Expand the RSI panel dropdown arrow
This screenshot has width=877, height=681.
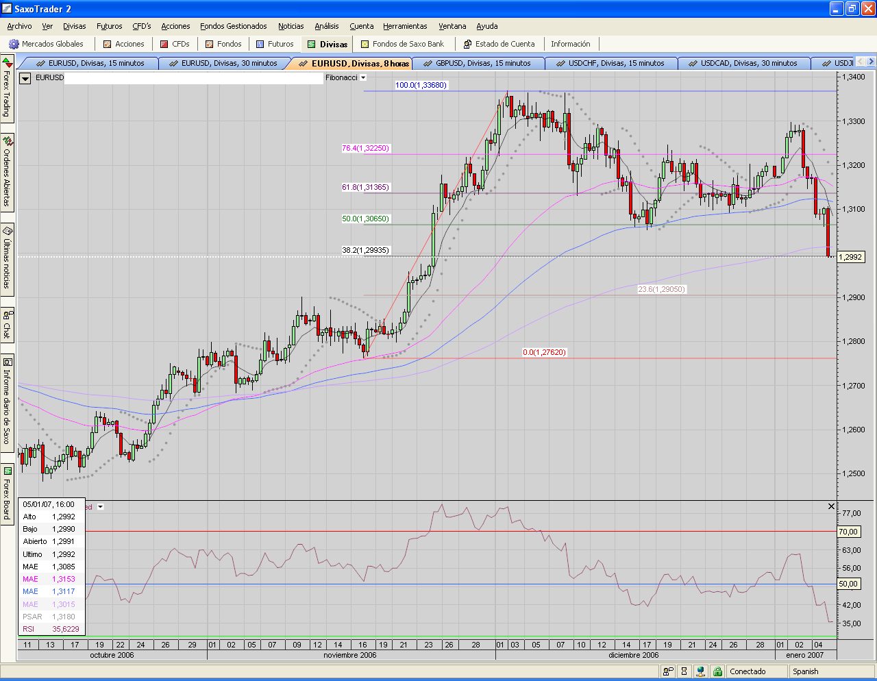coord(101,507)
